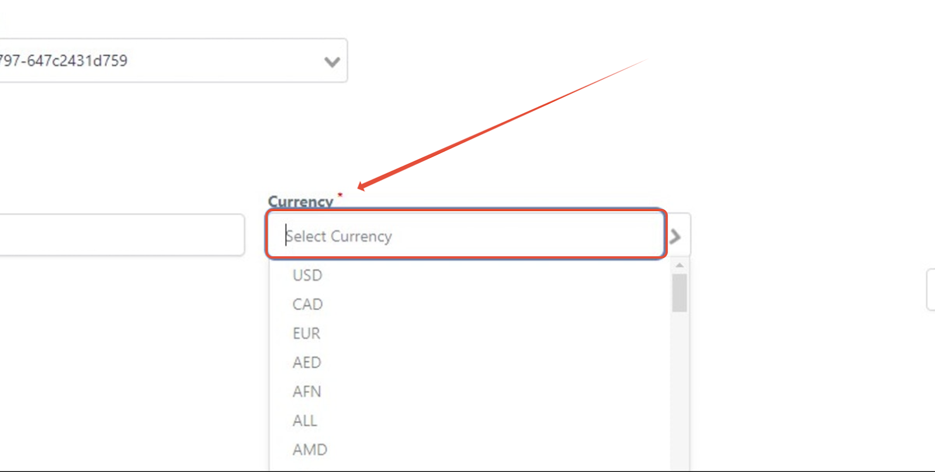Click the partially visible control at the right edge
Viewport: 935px width, 472px height.
[x=931, y=290]
